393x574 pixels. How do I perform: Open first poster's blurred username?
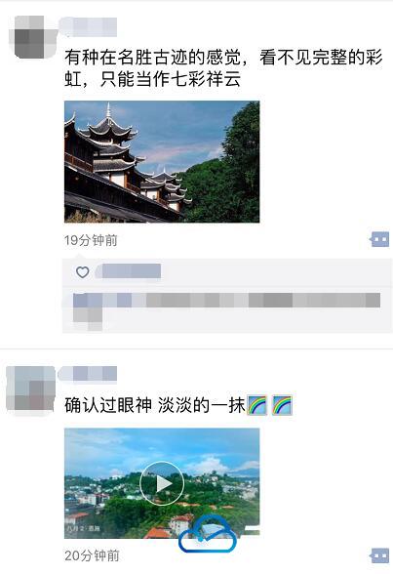coord(88,26)
